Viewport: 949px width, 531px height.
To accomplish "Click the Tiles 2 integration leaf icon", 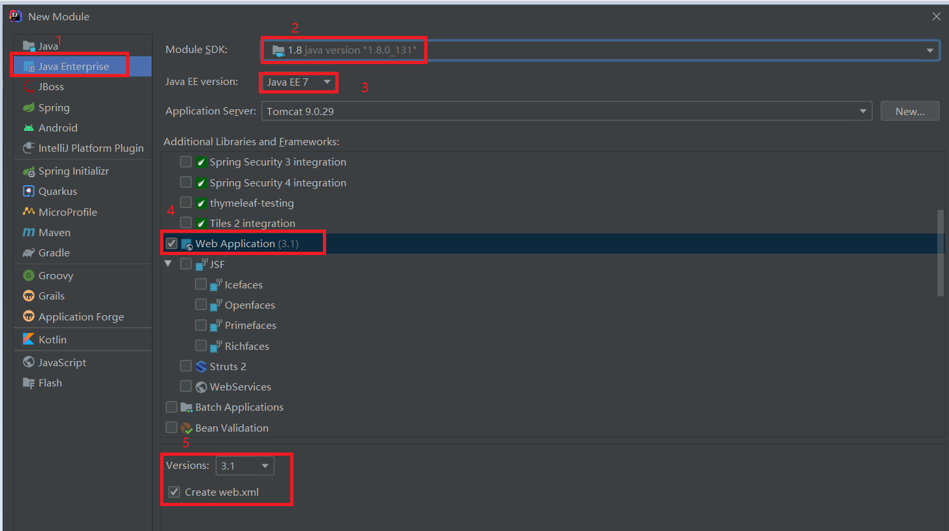I will click(201, 223).
